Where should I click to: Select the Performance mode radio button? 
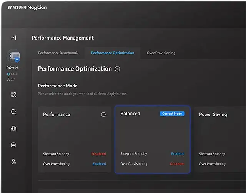coord(103,114)
